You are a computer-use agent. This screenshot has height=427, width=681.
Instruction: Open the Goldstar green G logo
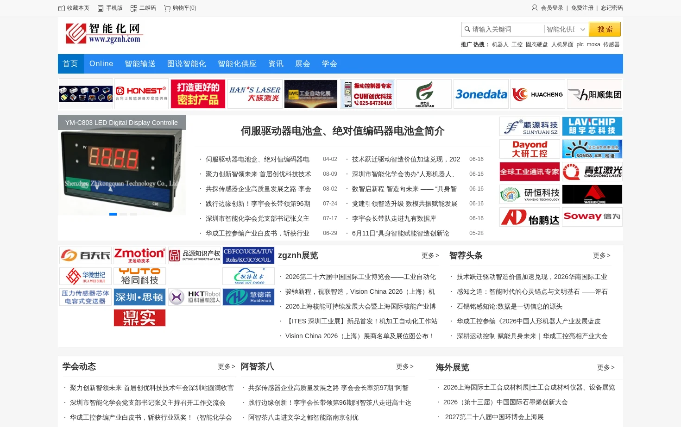[424, 94]
